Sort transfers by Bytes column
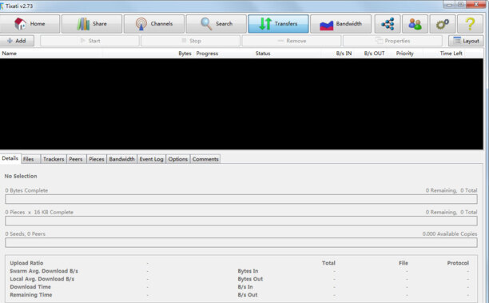The width and height of the screenshot is (489, 303). 185,54
